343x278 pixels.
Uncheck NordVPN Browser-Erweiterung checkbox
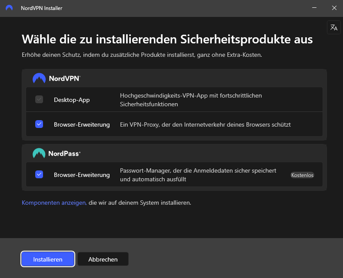[x=39, y=124]
